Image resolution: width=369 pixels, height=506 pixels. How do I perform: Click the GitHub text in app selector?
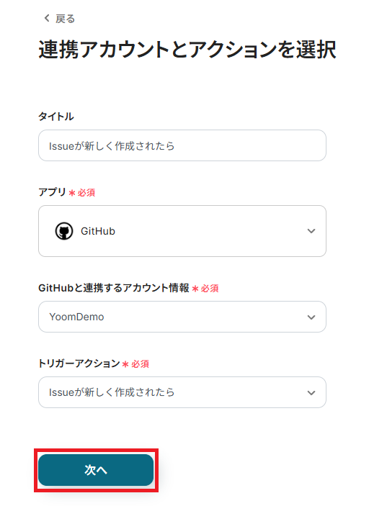(x=98, y=231)
